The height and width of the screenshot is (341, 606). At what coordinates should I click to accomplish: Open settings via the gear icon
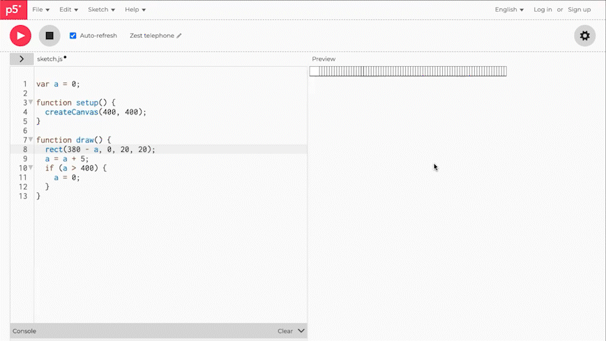pos(584,36)
